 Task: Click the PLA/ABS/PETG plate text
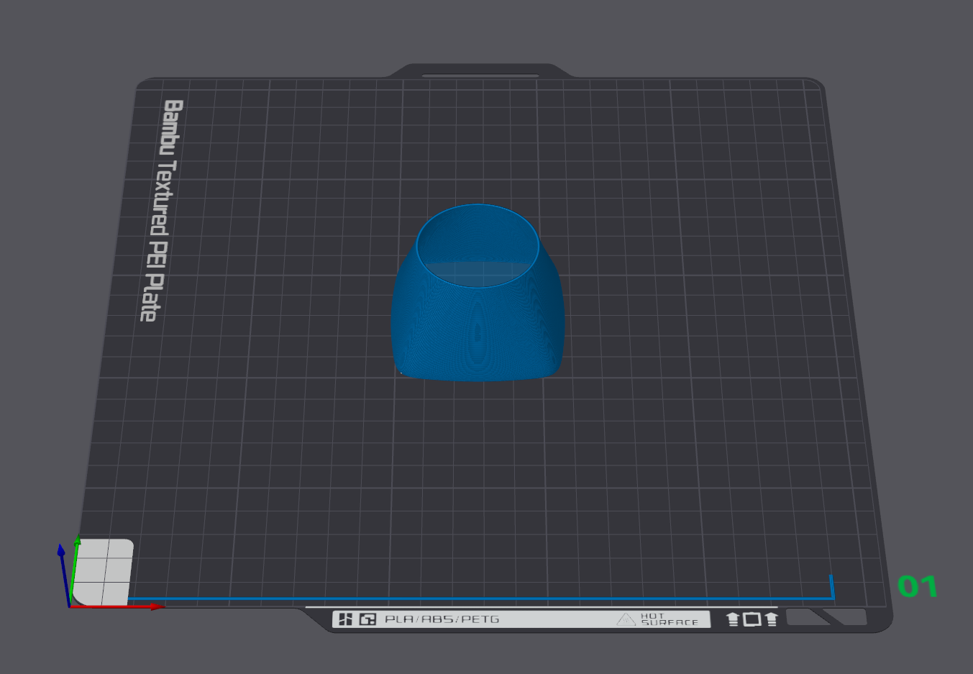click(x=442, y=619)
